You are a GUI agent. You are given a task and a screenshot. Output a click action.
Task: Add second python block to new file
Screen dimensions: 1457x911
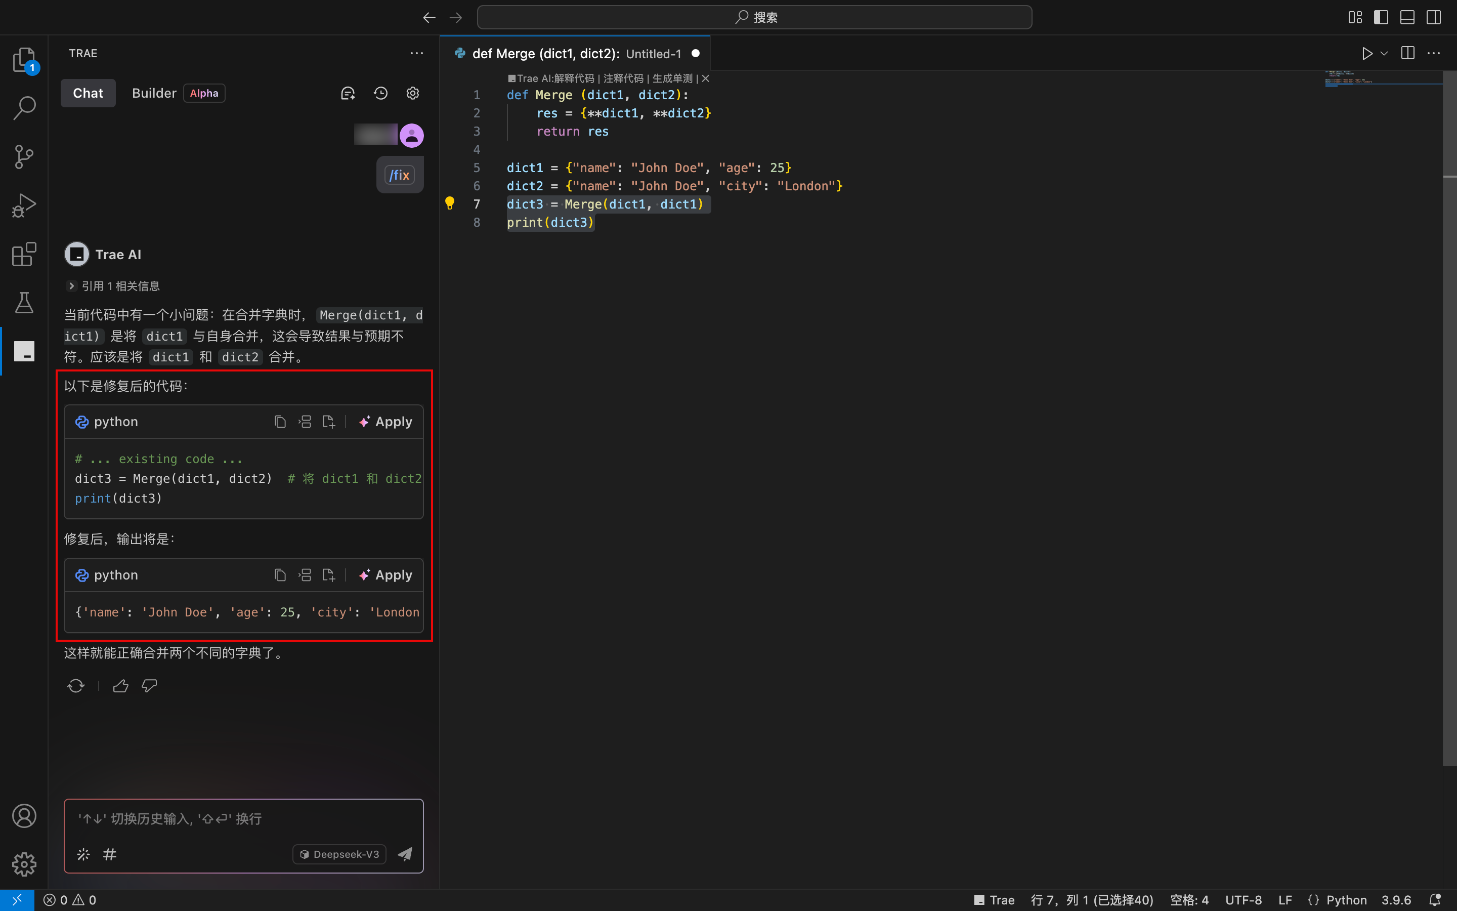point(329,575)
